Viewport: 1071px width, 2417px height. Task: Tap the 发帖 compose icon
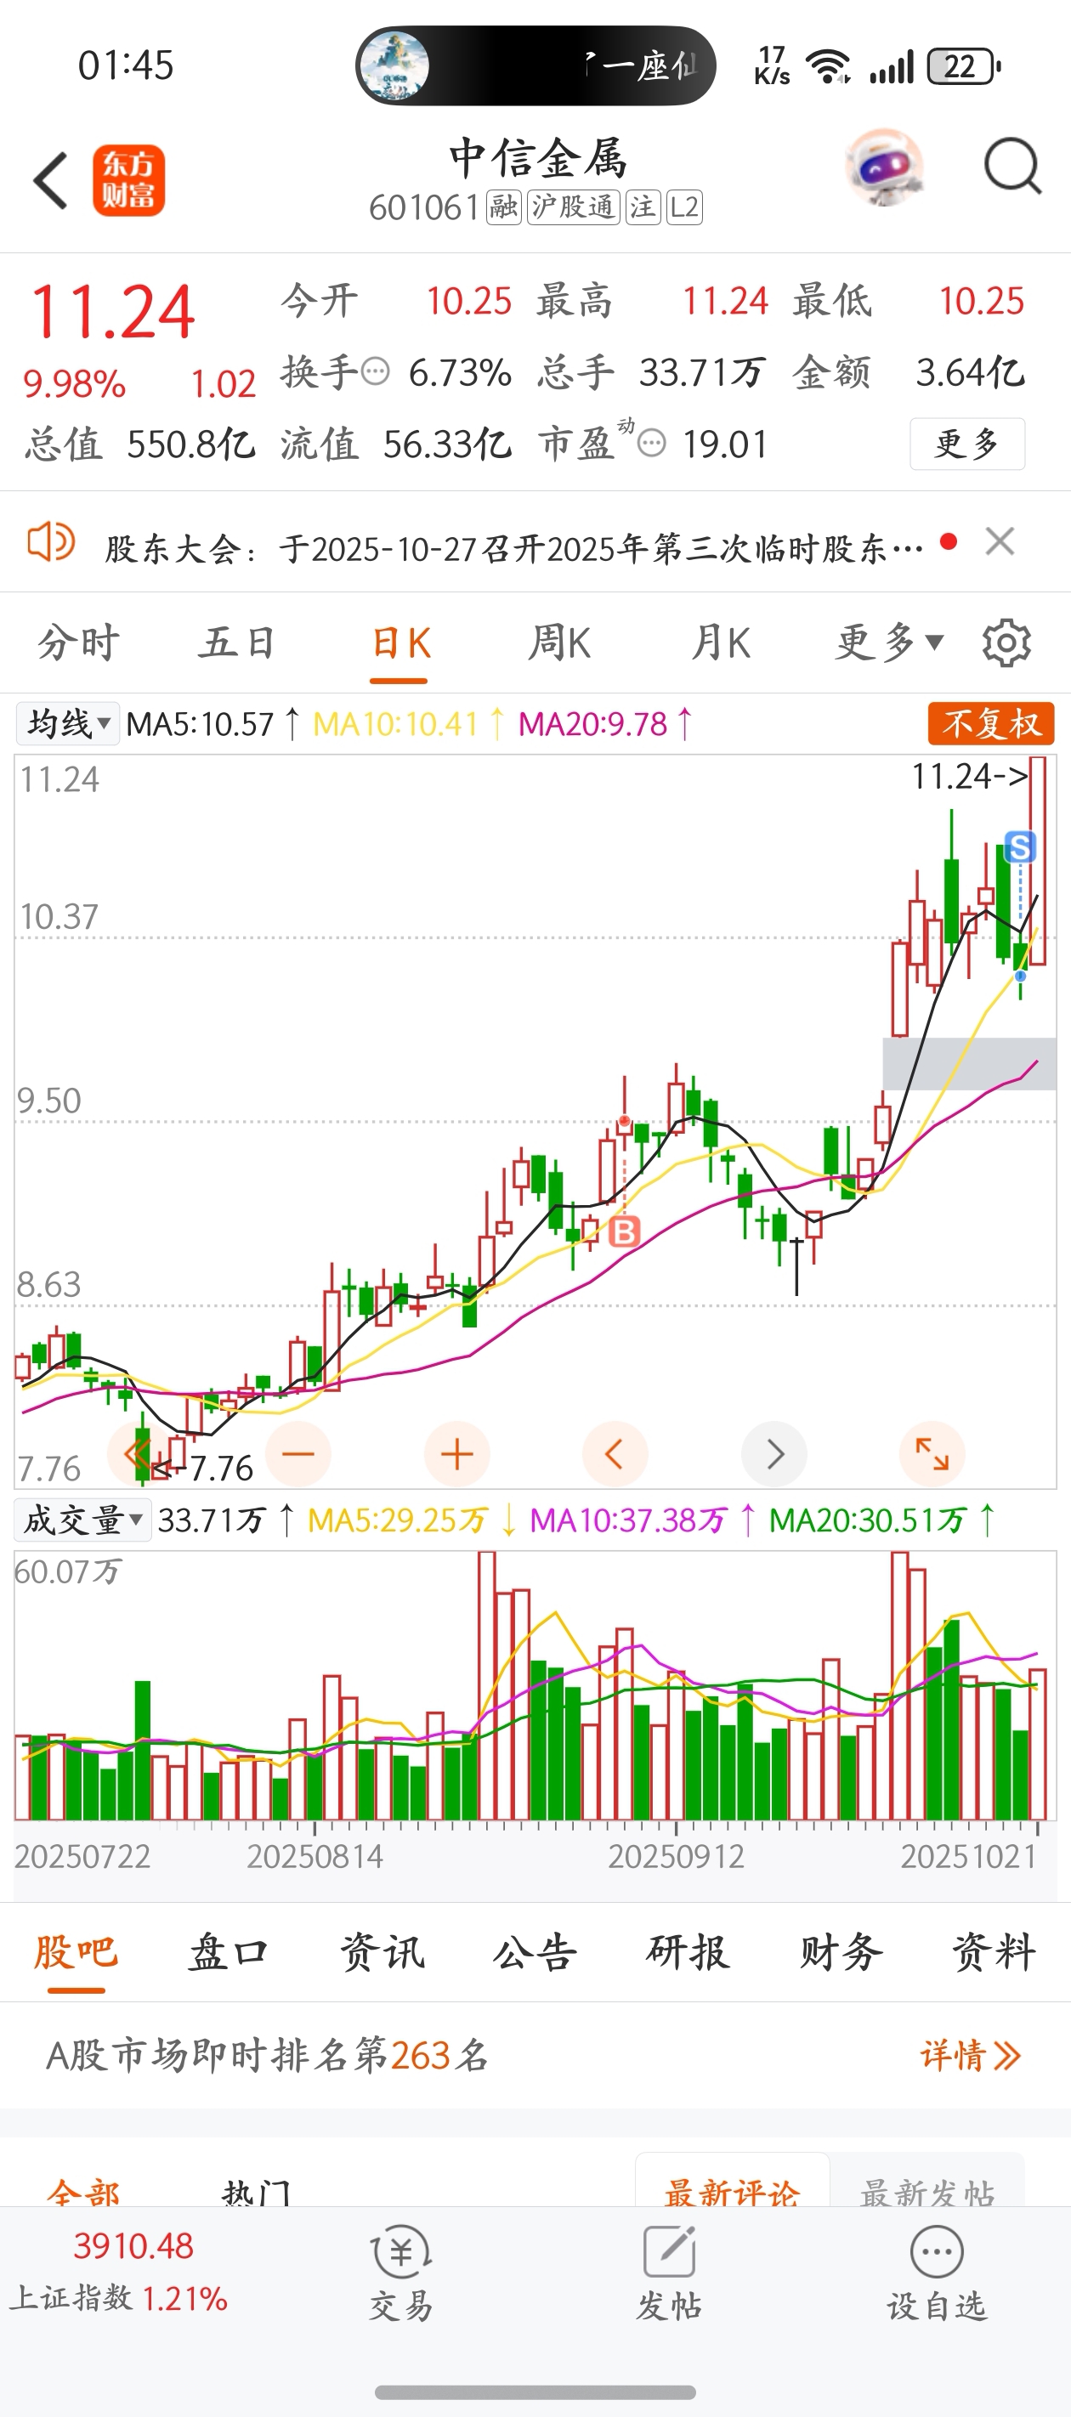[x=669, y=2251]
